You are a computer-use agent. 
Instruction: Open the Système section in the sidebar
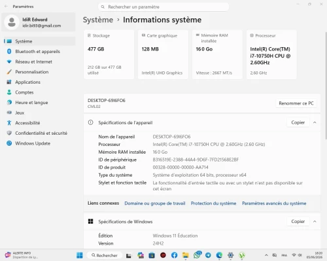[x=39, y=41]
